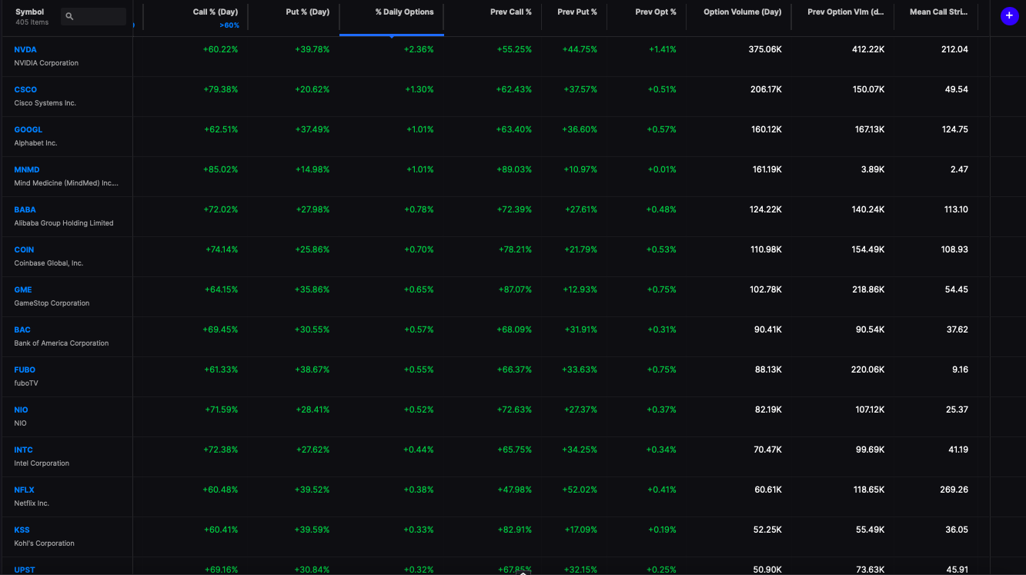Screen dimensions: 1026x575
Task: Click Alibaba Group Holding Limited name
Action: point(64,223)
